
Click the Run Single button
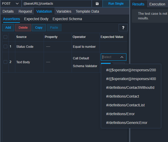[116, 4]
